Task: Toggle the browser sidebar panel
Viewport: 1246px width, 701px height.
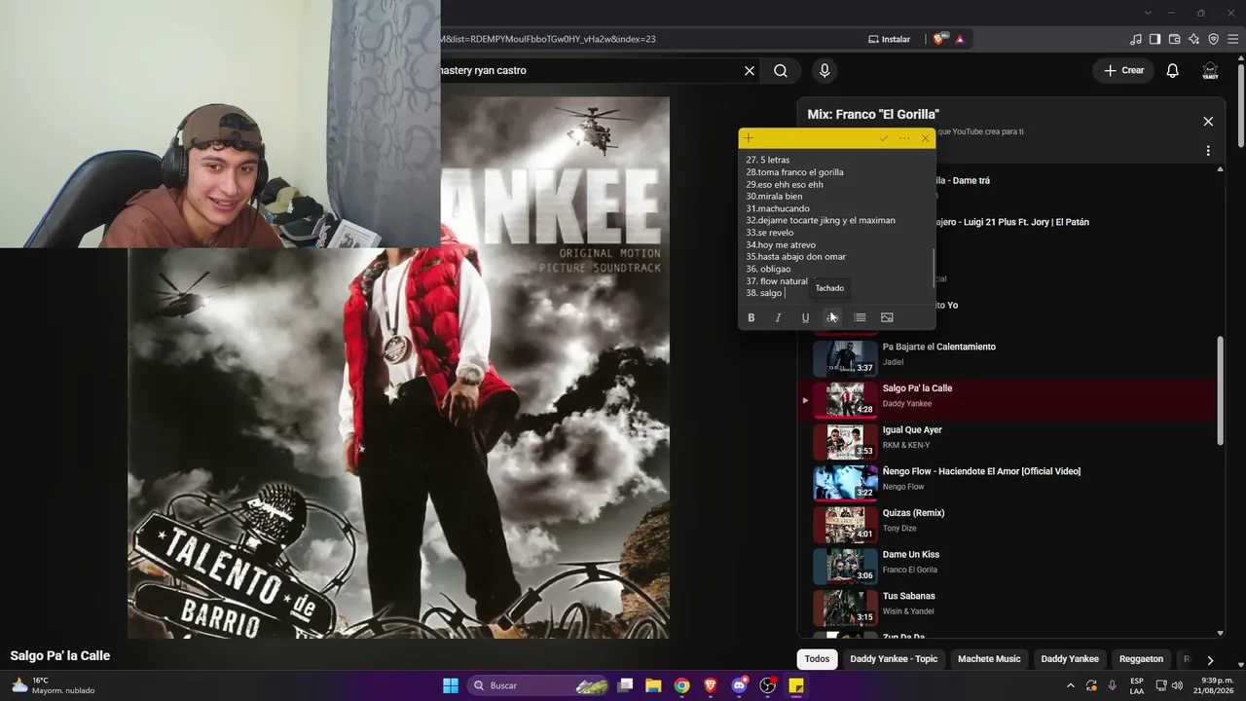Action: [x=1155, y=39]
